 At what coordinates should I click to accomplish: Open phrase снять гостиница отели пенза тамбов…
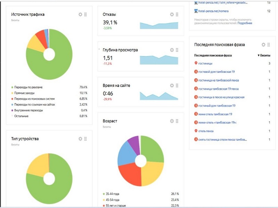click(x=222, y=140)
